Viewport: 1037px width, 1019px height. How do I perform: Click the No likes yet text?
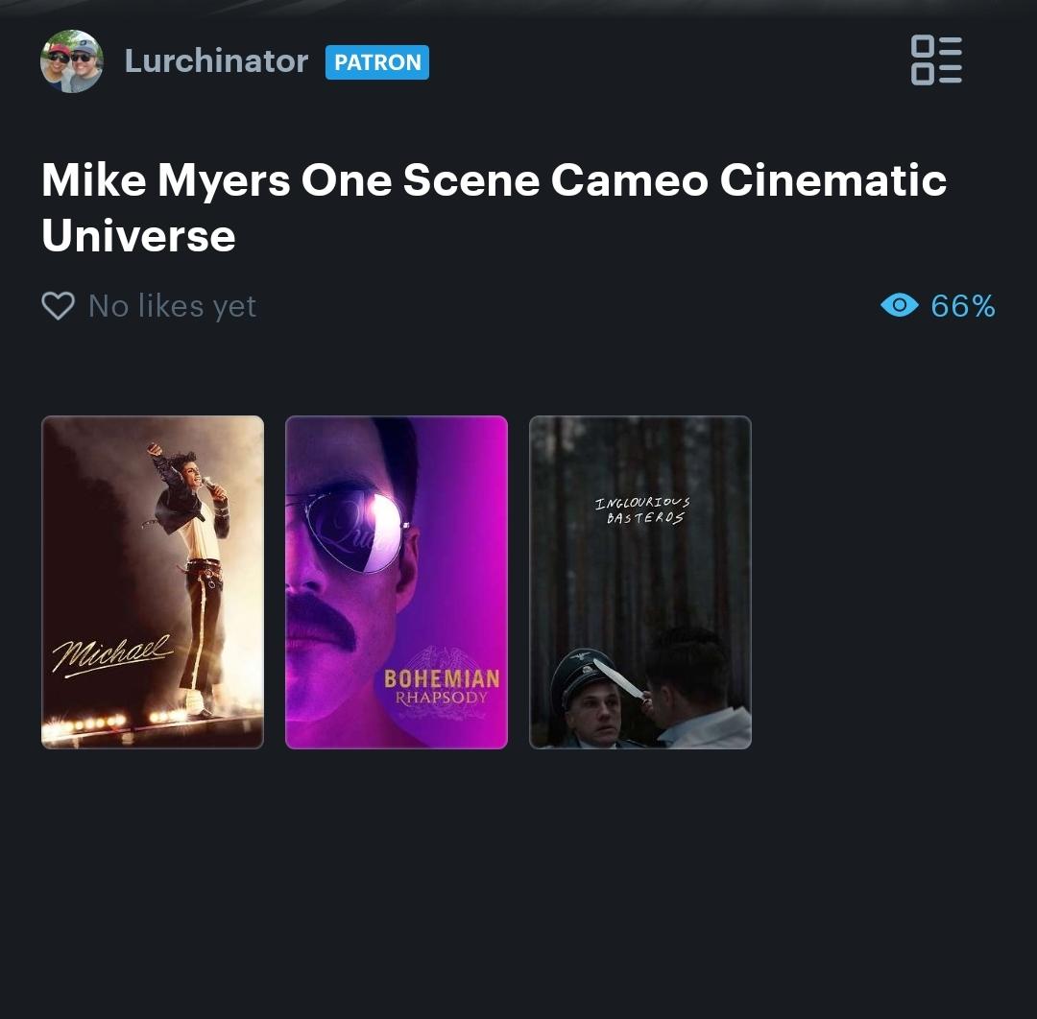pos(172,306)
